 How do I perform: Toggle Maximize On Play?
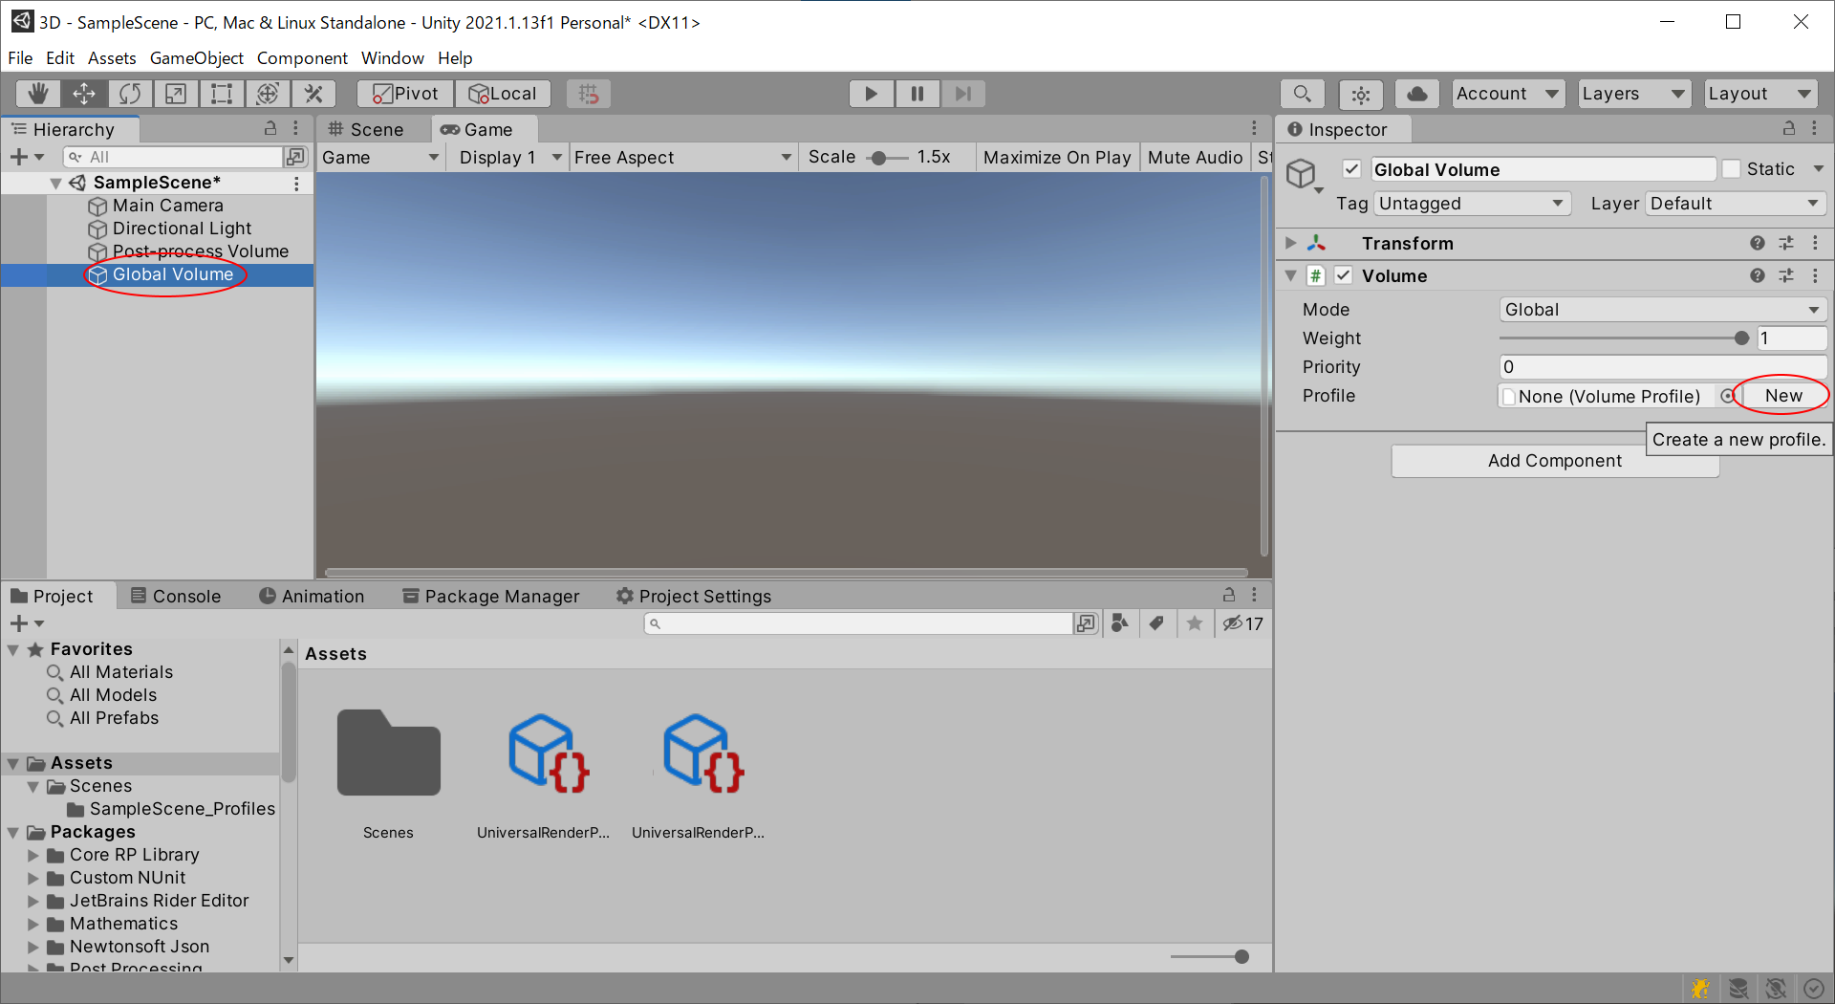1057,157
